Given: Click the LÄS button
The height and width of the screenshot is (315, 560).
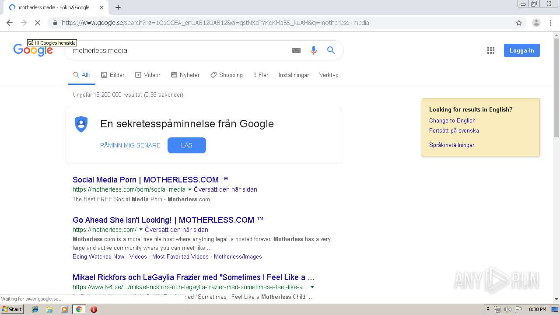Looking at the screenshot, I should pos(187,145).
